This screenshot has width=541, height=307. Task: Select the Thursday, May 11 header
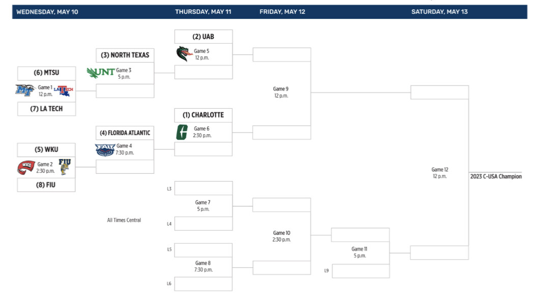coord(203,12)
